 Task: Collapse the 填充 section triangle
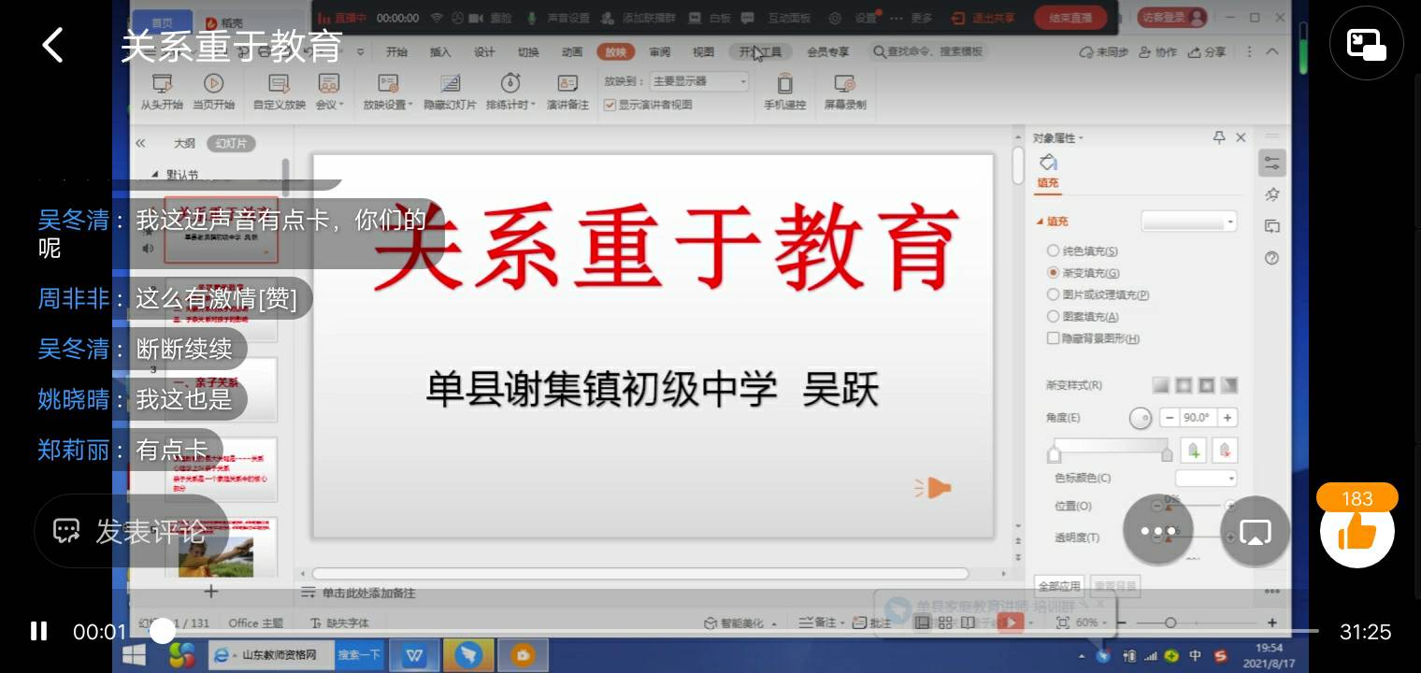[x=1039, y=222]
